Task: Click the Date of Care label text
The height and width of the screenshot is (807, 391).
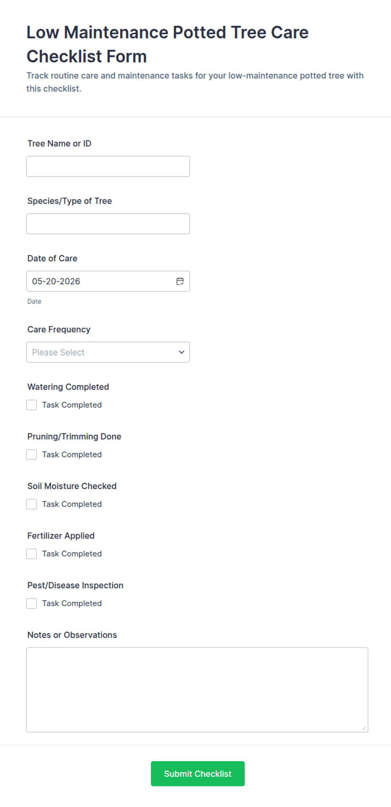Action: pos(53,259)
